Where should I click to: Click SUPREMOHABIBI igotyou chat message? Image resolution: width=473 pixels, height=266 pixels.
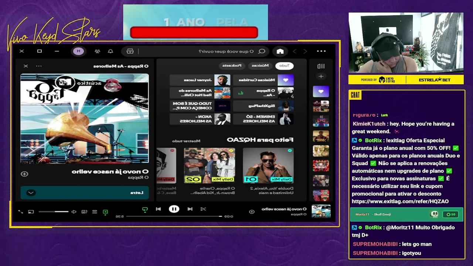coord(387,253)
